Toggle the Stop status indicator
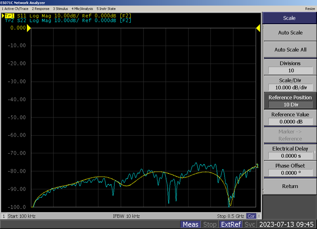Image resolution: width=317 pixels, height=229 pixels. [x=210, y=225]
